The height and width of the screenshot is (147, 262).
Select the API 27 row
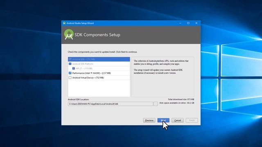(x=99, y=68)
